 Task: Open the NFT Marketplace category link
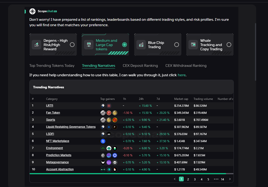click(58, 141)
